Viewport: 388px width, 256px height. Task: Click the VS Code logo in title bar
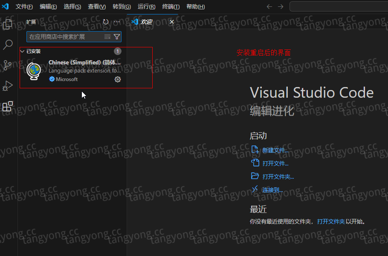point(5,6)
